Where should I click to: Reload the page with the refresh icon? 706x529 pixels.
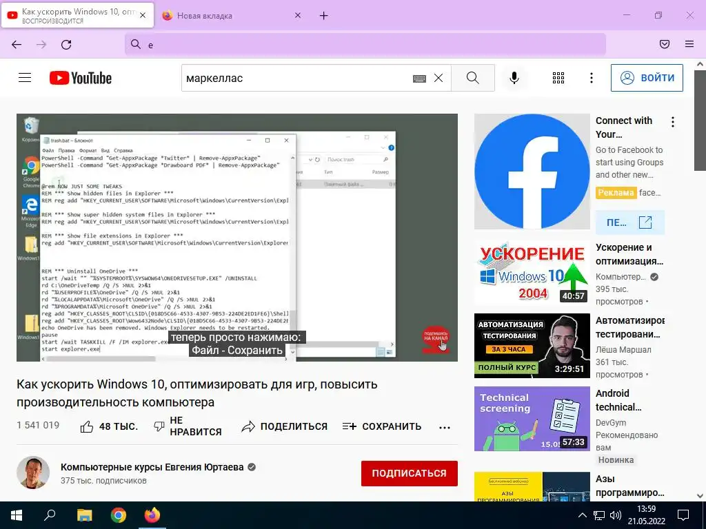tap(66, 44)
